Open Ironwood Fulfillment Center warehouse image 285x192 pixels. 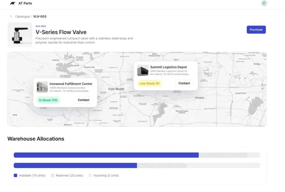[42, 87]
